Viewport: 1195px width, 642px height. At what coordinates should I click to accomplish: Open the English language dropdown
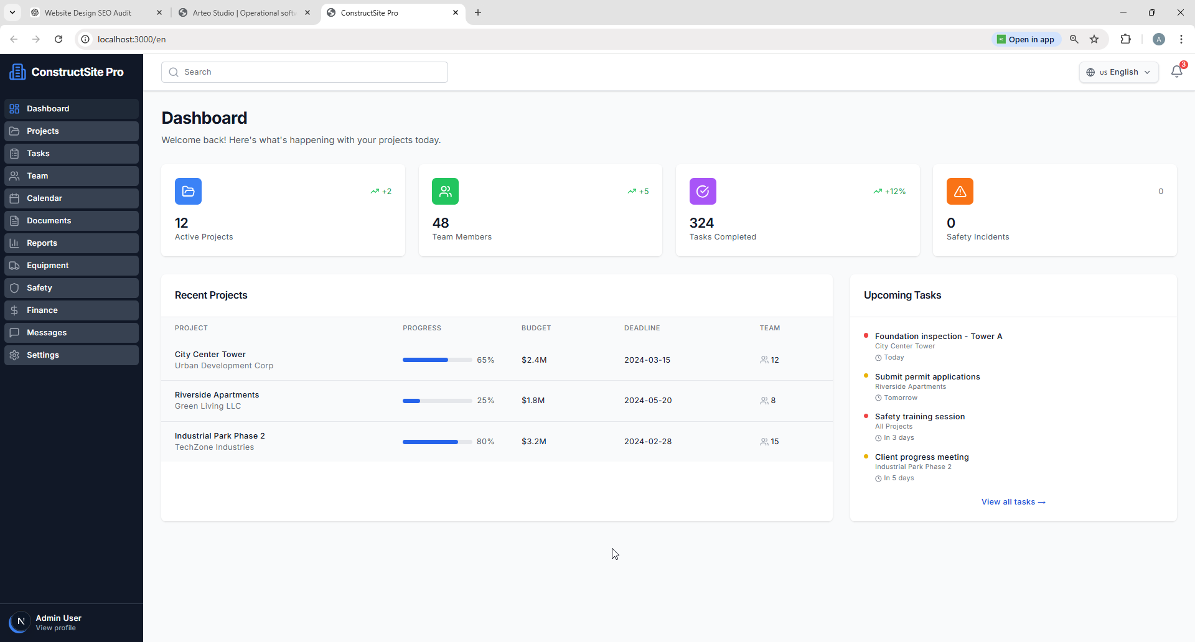pos(1118,72)
